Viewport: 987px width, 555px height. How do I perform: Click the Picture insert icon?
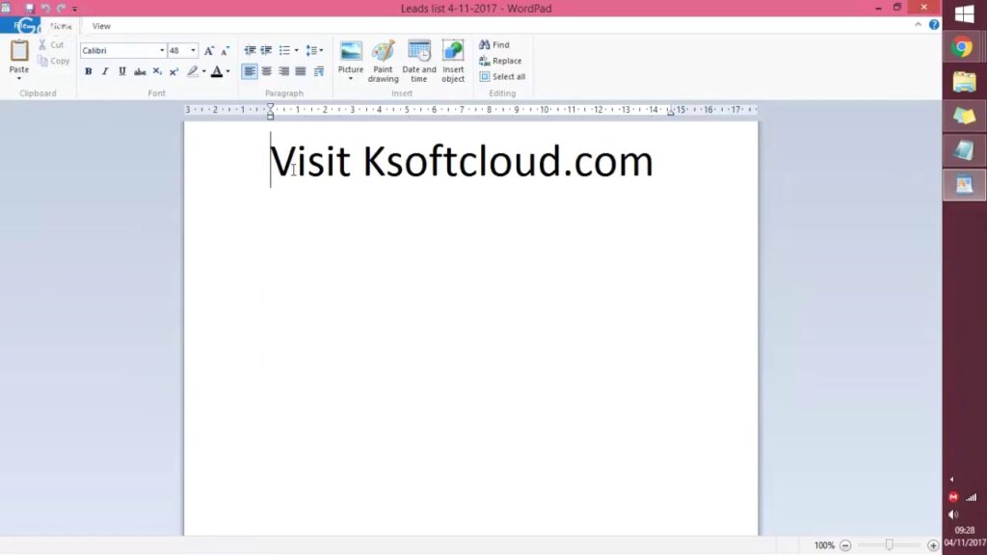(351, 52)
